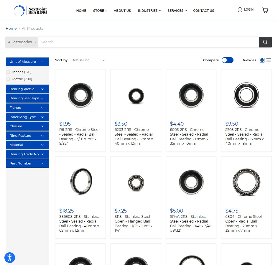Viewport: 278px width, 265px height.
Task: Toggle the Compare switch
Action: coord(228,60)
